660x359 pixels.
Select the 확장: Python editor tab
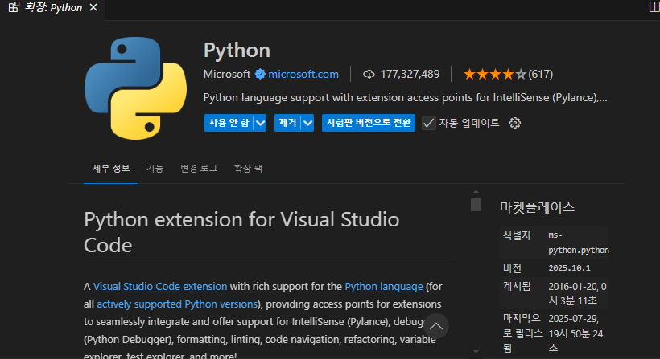point(53,7)
